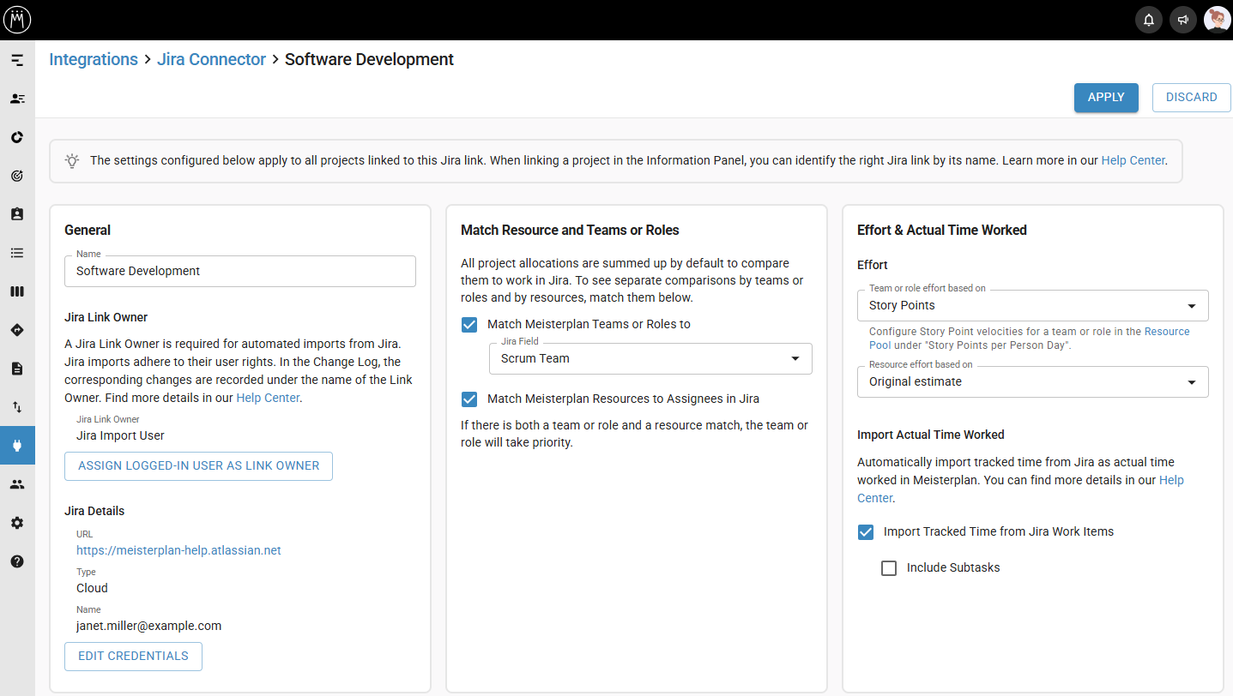The height and width of the screenshot is (696, 1233).
Task: Open the document reports icon in sidebar
Action: click(17, 369)
